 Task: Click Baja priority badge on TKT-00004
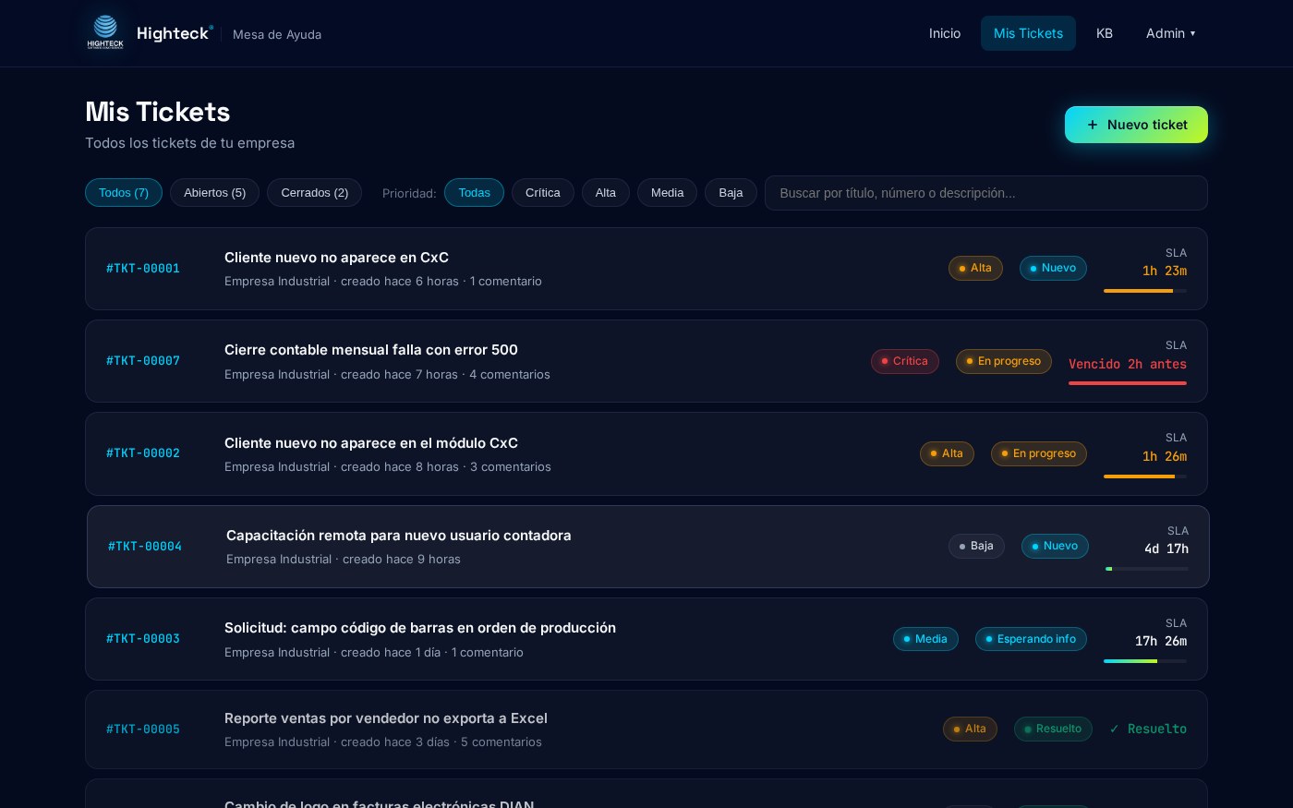(976, 546)
